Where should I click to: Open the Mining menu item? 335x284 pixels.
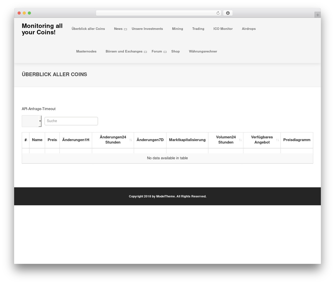pyautogui.click(x=177, y=29)
